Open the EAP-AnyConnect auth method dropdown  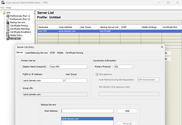(x=148, y=80)
